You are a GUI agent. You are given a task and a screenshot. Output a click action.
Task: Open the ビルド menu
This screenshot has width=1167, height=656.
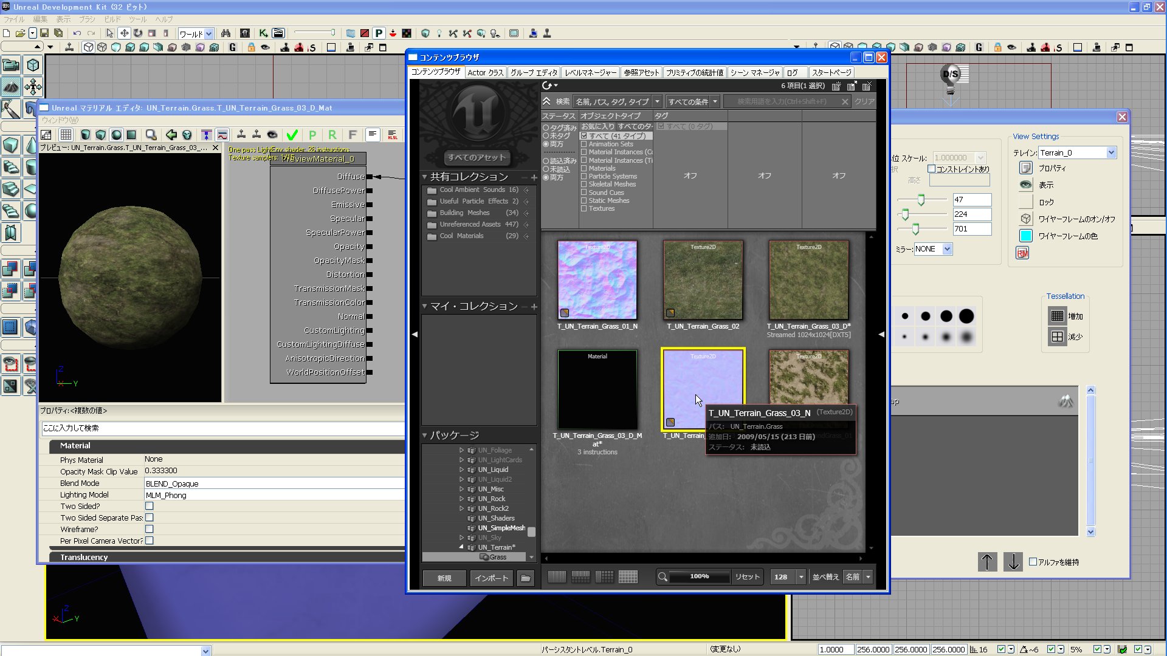click(112, 19)
